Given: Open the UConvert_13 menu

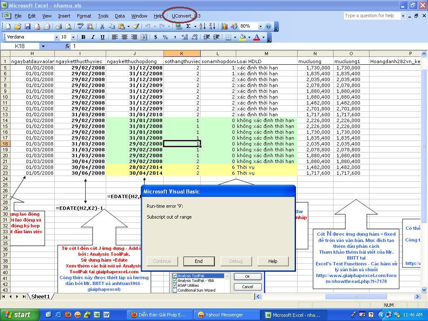Looking at the screenshot, I should coord(186,16).
